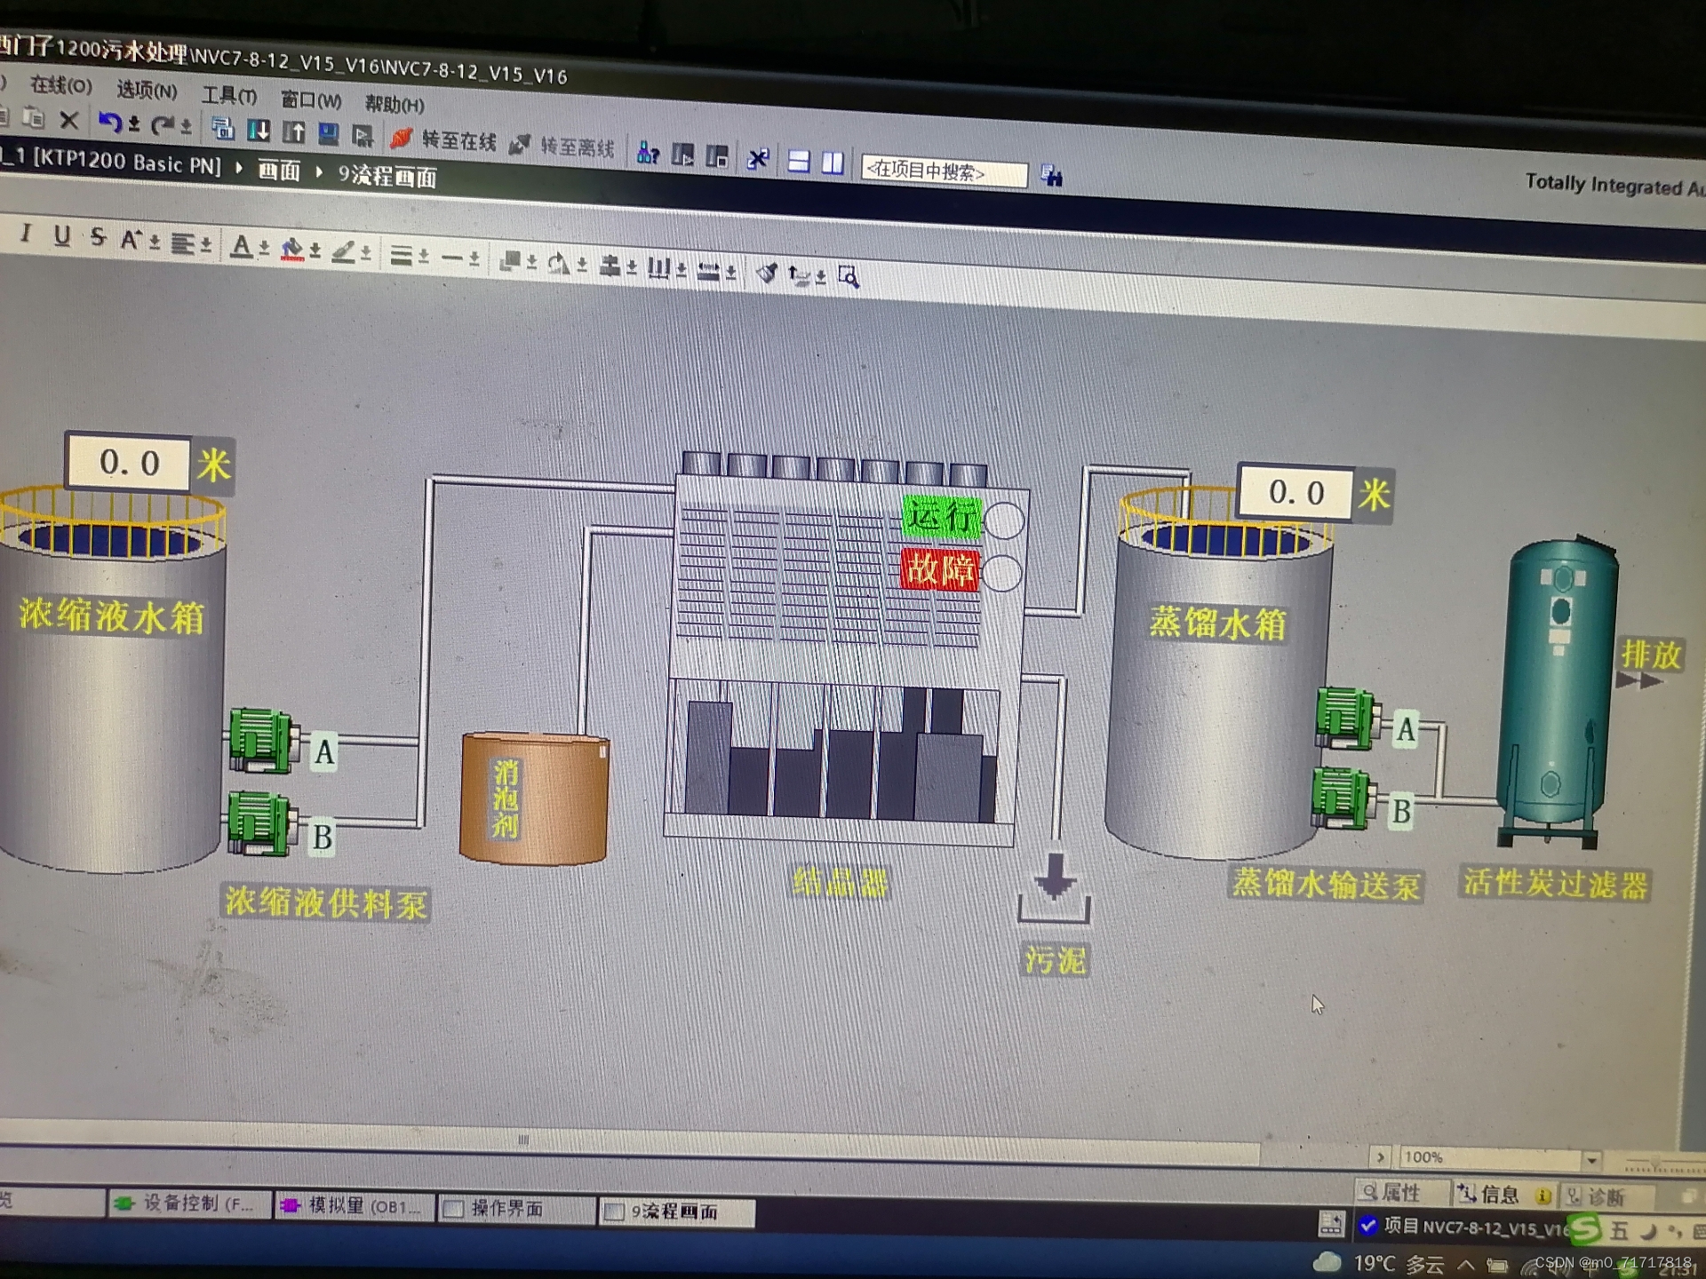Viewport: 1706px width, 1279px height.
Task: Click the increase font size A icon
Action: [132, 239]
